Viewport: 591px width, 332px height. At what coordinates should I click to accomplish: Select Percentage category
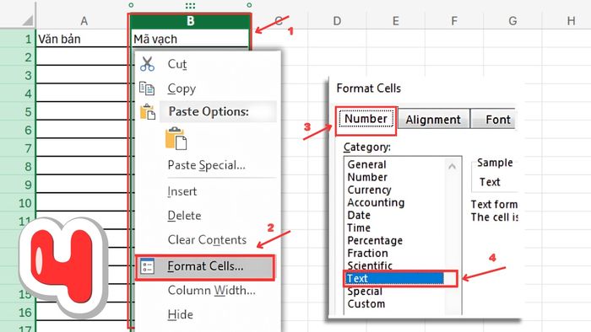(x=375, y=241)
